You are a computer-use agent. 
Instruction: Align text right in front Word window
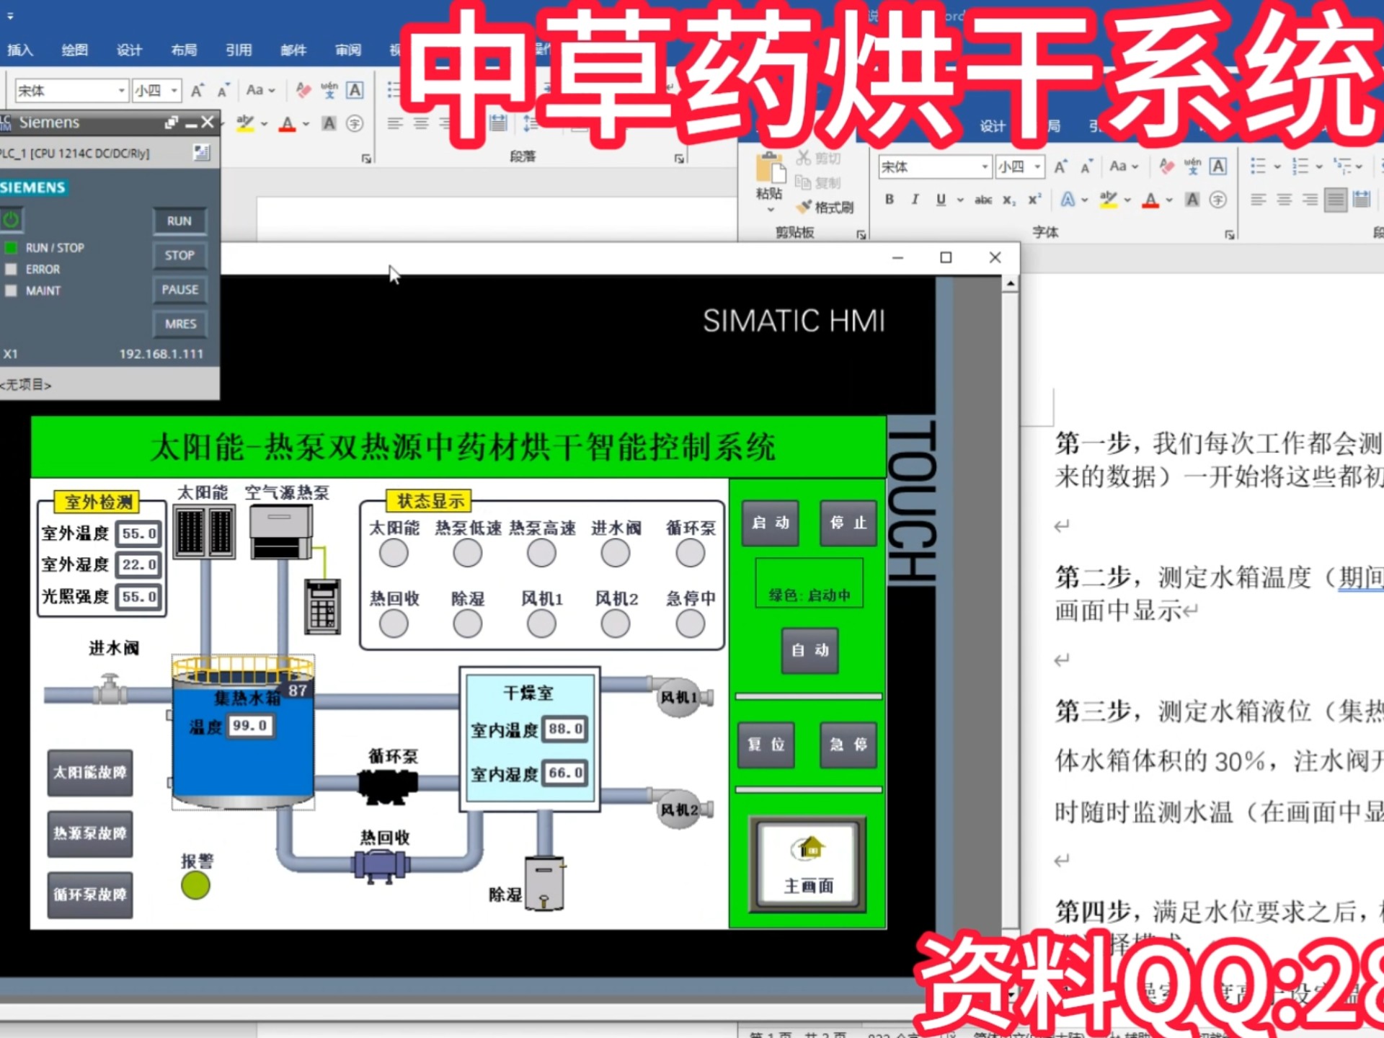[1310, 200]
